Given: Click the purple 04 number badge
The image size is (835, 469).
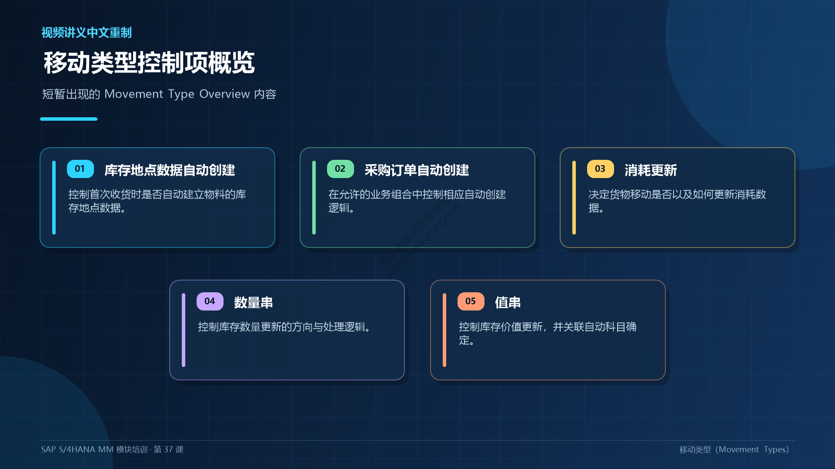Looking at the screenshot, I should click(x=210, y=301).
